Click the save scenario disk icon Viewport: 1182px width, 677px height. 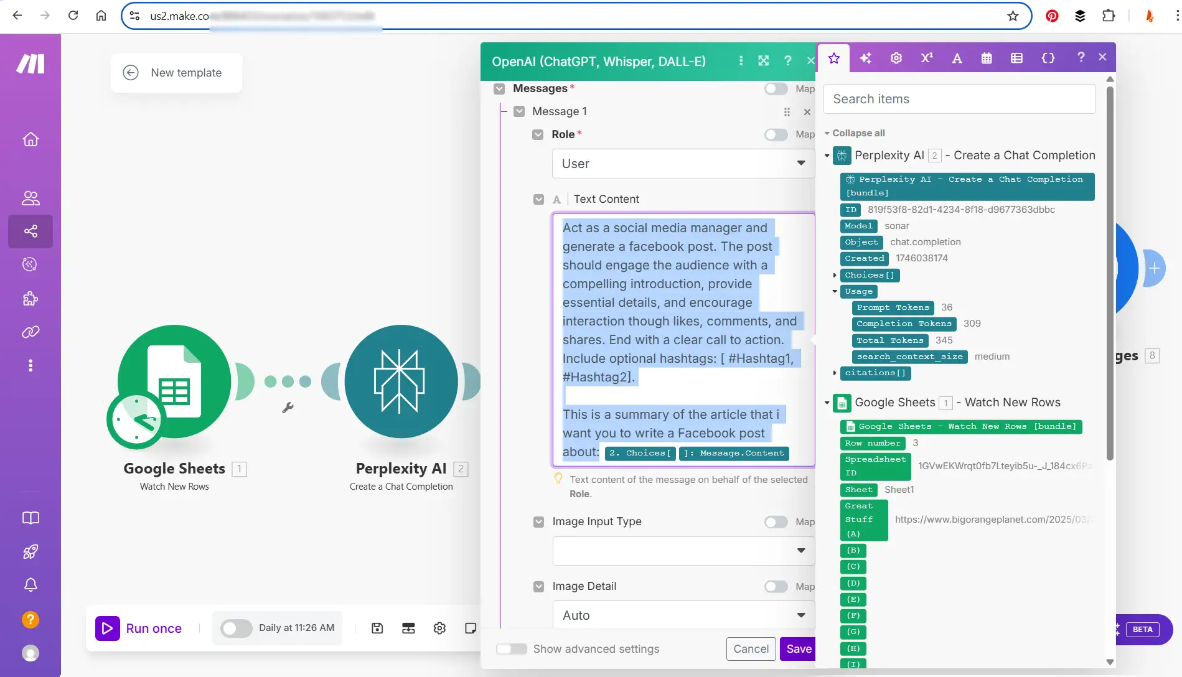pos(377,628)
